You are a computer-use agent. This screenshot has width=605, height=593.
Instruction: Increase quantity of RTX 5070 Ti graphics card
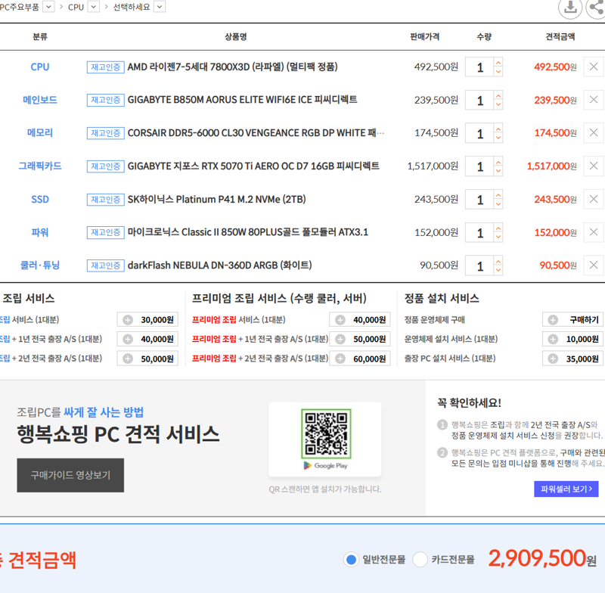coord(498,161)
